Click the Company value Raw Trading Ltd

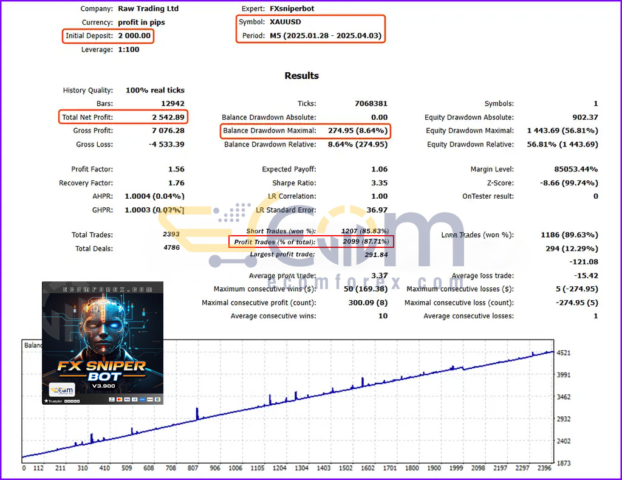(148, 9)
